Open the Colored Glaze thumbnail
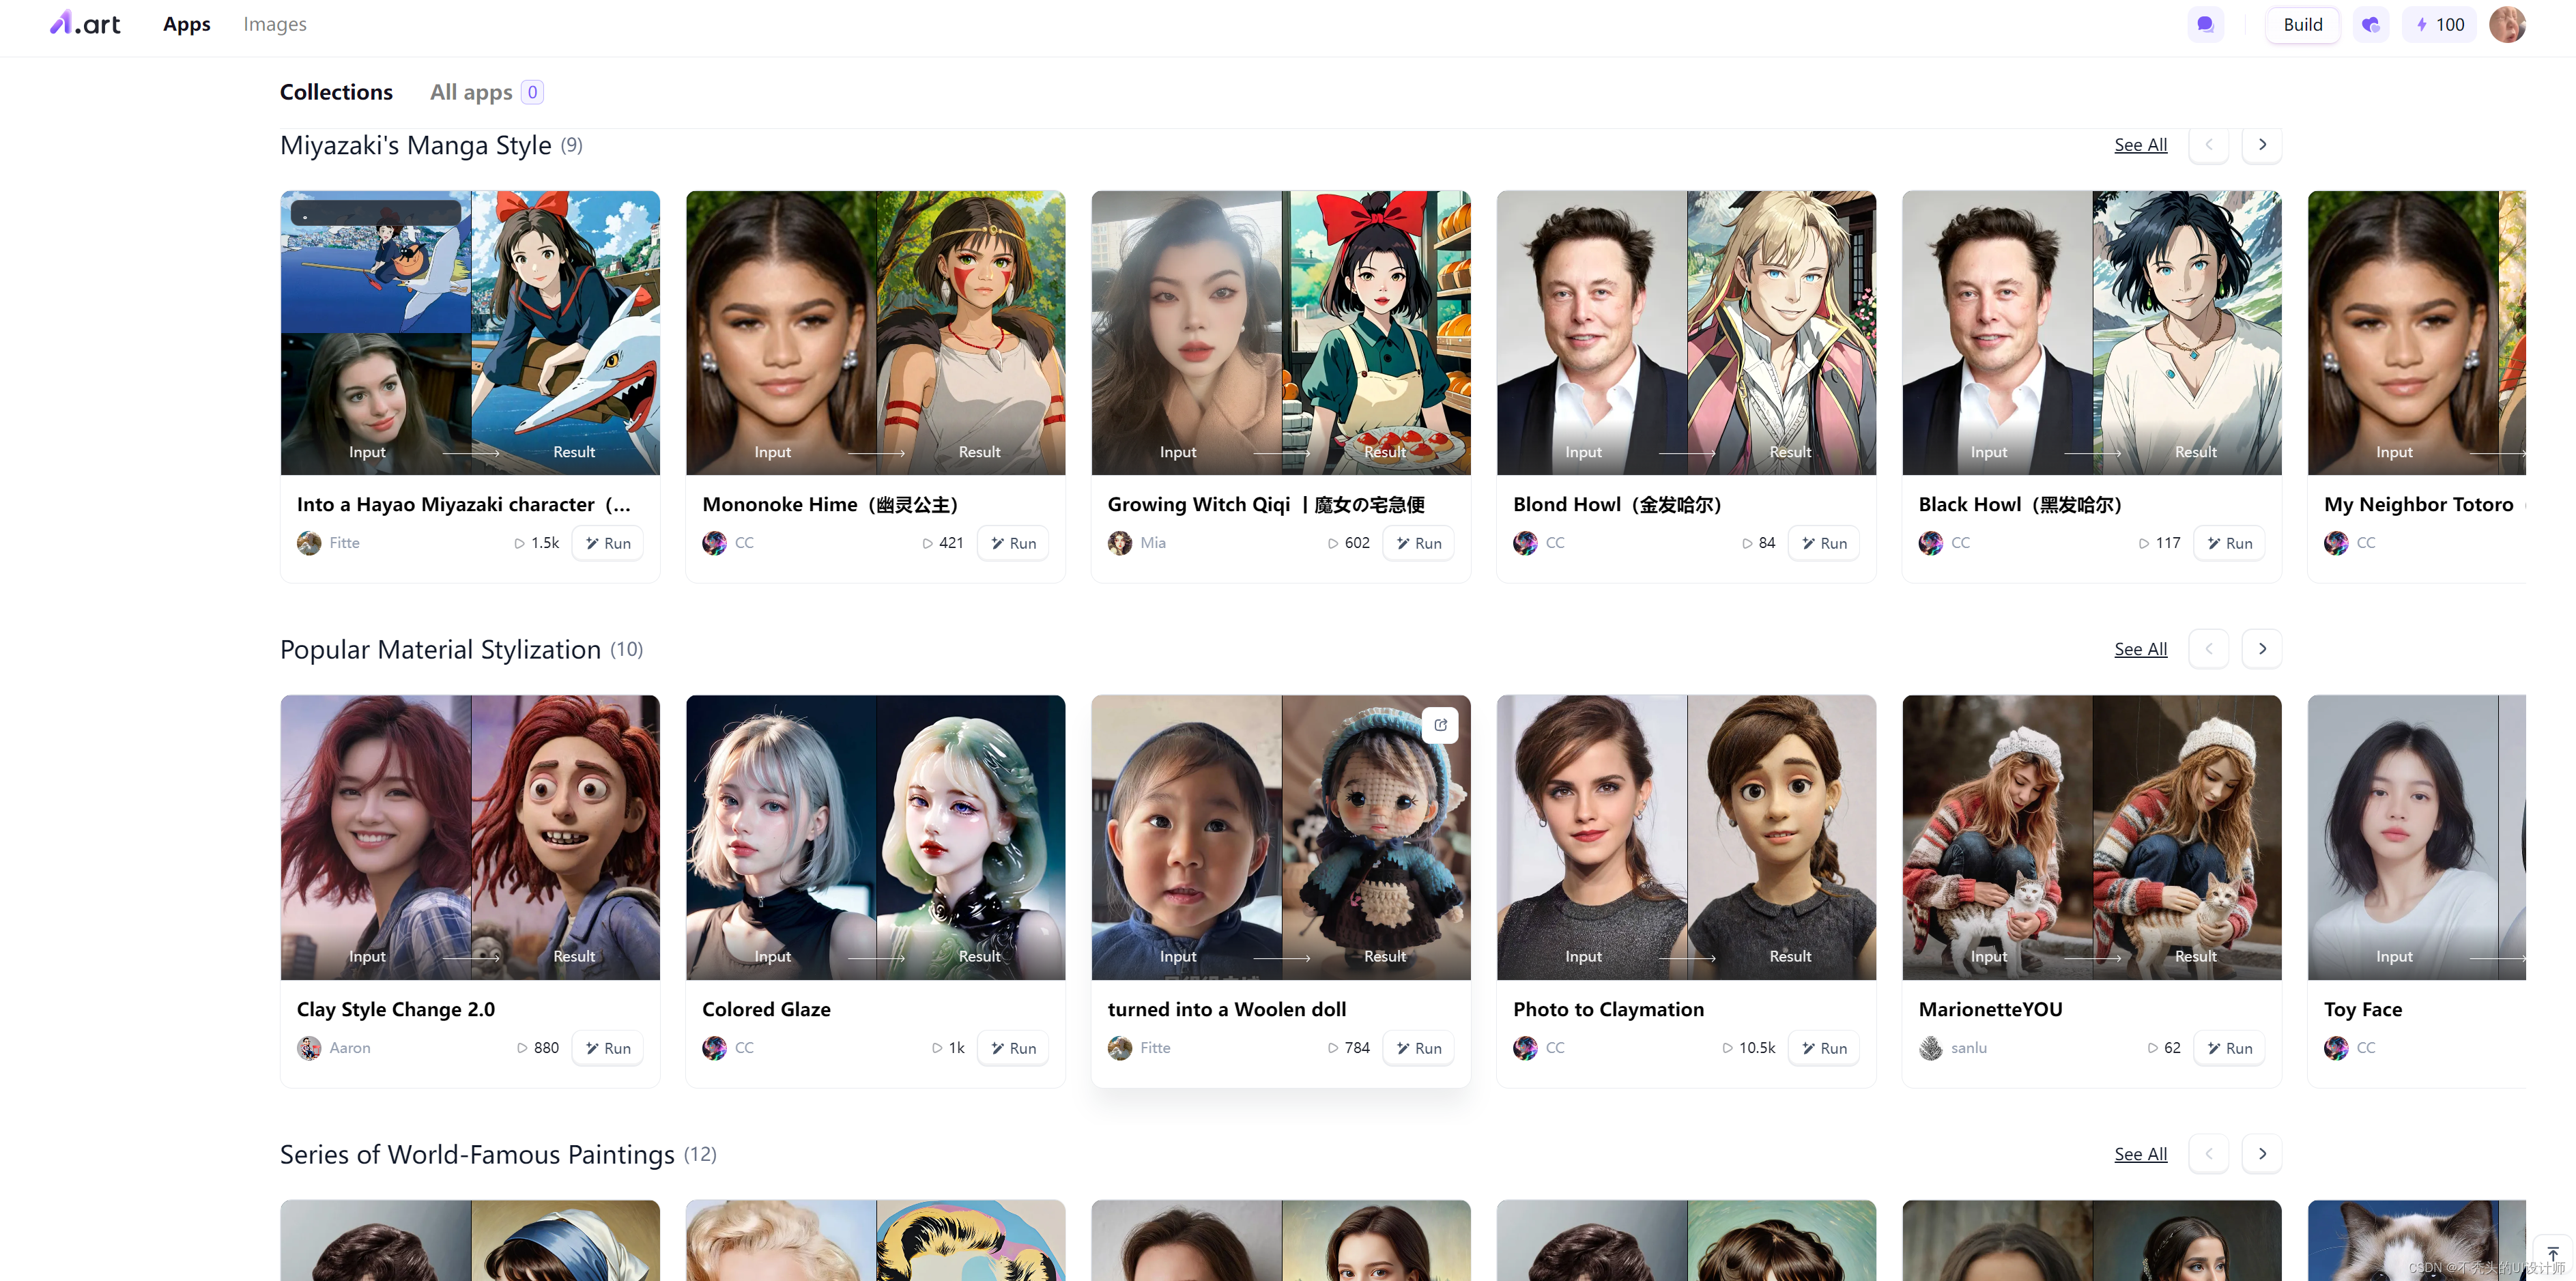 [x=875, y=837]
